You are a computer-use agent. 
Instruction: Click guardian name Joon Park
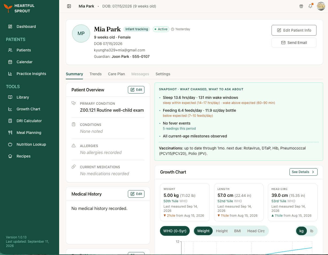pos(120,57)
